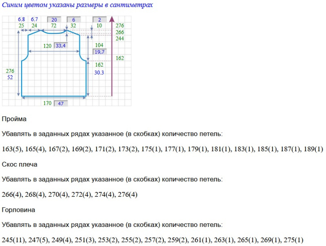This screenshot has width=326, height=246.
Task: Click the Пройма section heading
Action: (14, 119)
